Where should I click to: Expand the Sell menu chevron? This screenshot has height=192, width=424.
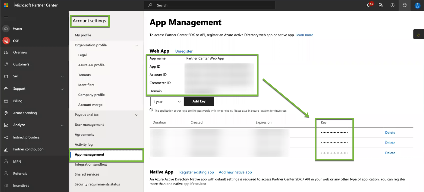(62, 77)
